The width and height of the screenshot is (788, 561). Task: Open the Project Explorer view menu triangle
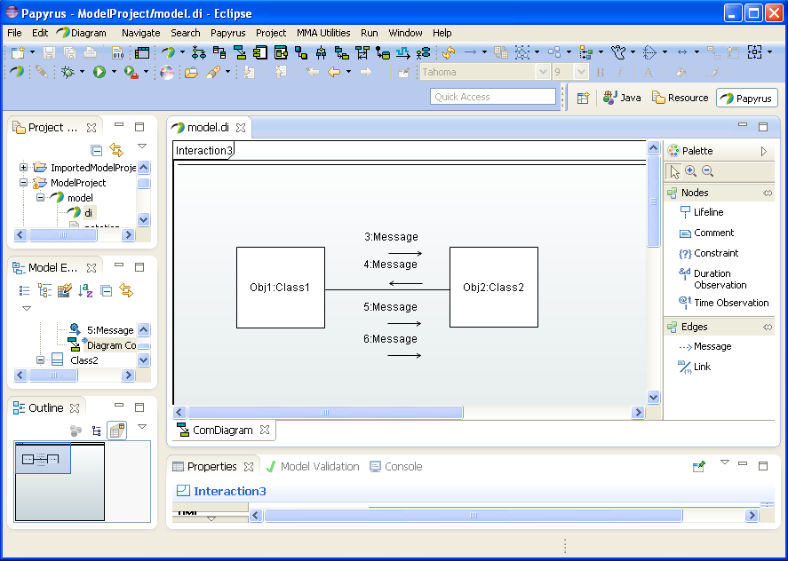(x=142, y=146)
